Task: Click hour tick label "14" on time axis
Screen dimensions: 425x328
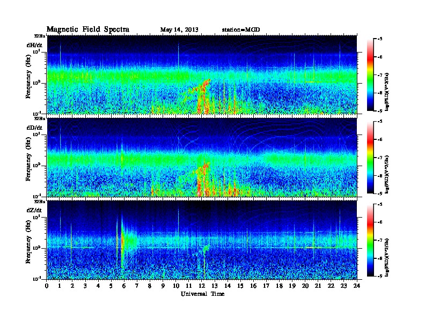Action: (228, 286)
